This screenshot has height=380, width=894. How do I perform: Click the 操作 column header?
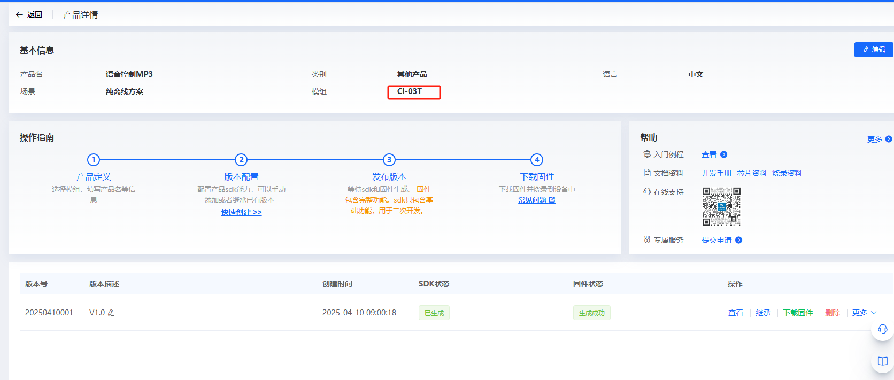pyautogui.click(x=735, y=284)
